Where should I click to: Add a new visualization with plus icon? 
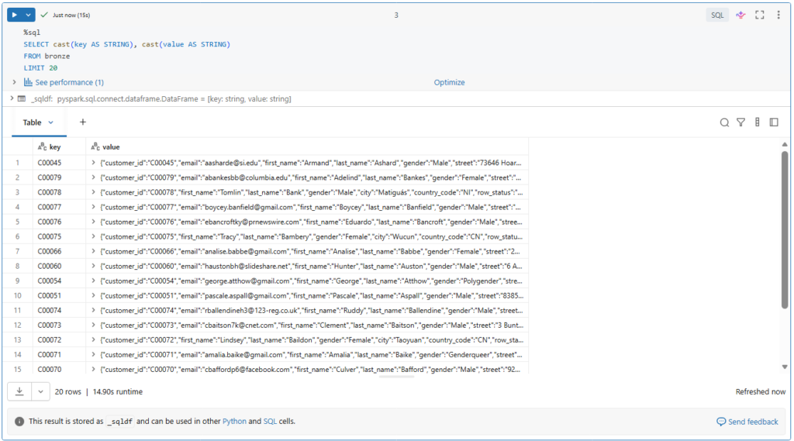pos(83,122)
